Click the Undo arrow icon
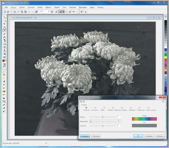 [x=29, y=12]
